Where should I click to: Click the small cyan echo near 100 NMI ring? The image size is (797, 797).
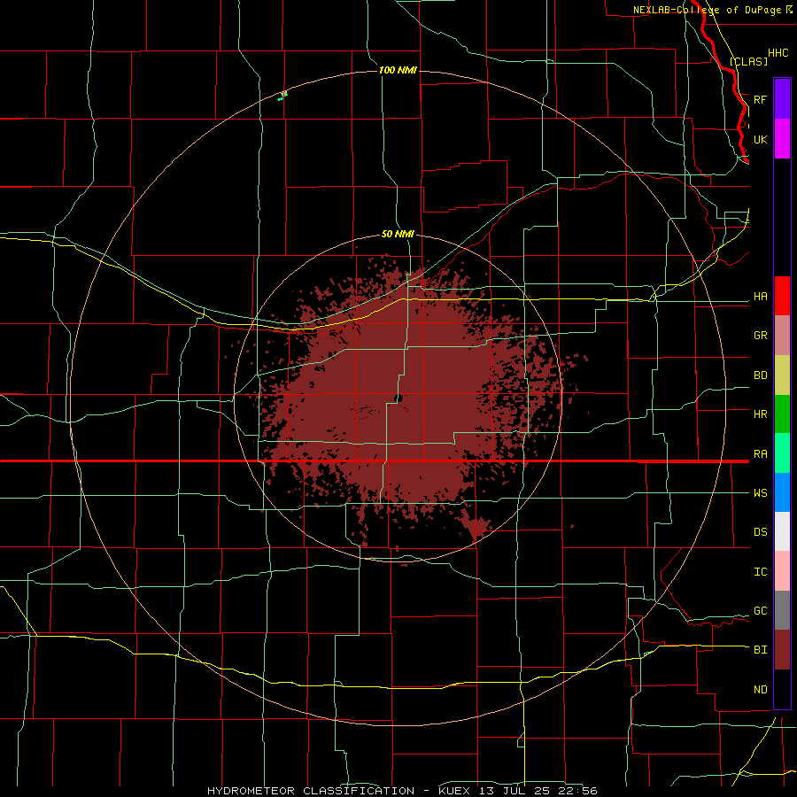282,96
